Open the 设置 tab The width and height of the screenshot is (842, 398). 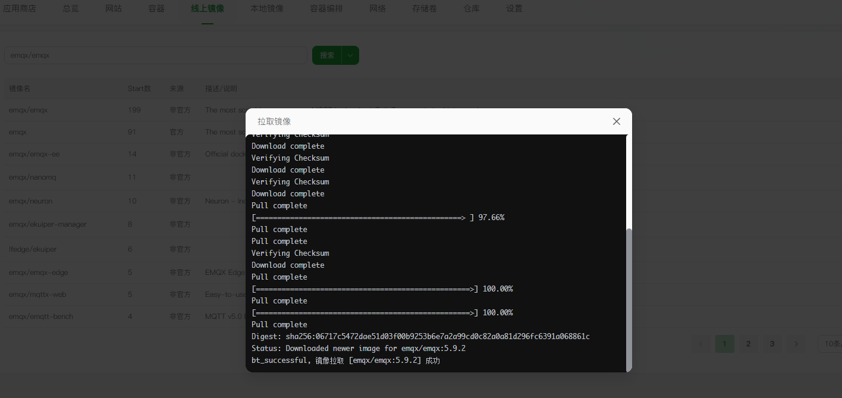pyautogui.click(x=514, y=8)
